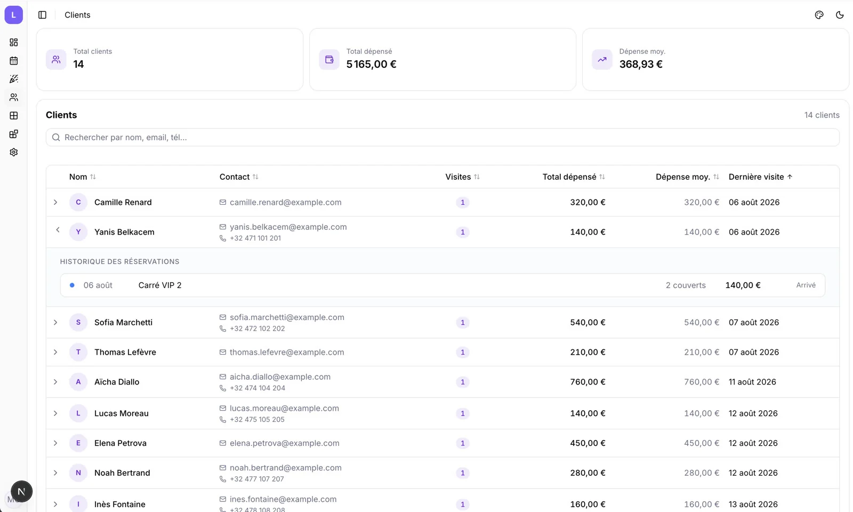Expand the Aïcha Diallo row
The width and height of the screenshot is (853, 512).
(55, 382)
